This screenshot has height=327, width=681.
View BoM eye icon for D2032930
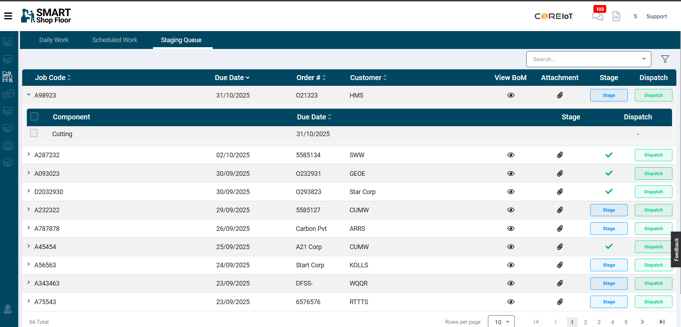[510, 192]
